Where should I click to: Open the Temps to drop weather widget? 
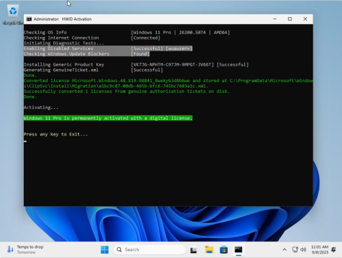point(25,249)
